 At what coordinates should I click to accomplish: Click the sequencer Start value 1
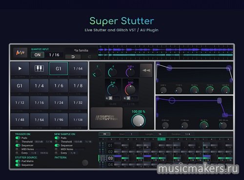[x=131, y=134]
